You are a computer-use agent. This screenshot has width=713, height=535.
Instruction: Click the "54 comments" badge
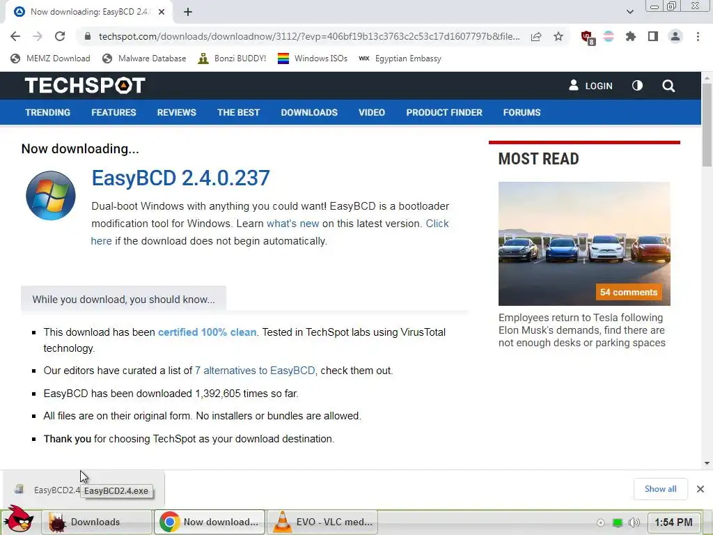[x=629, y=292]
